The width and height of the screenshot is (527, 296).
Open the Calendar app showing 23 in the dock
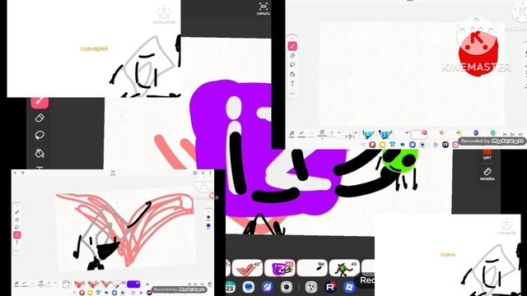(x=231, y=287)
